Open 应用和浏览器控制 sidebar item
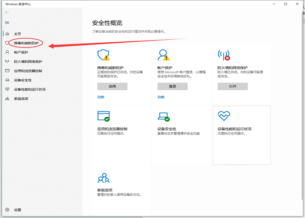305x218 pixels. pos(28,71)
